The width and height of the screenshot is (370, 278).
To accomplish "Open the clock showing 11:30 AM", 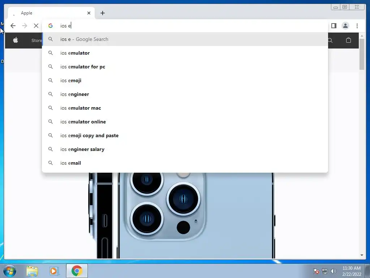I will [x=352, y=271].
